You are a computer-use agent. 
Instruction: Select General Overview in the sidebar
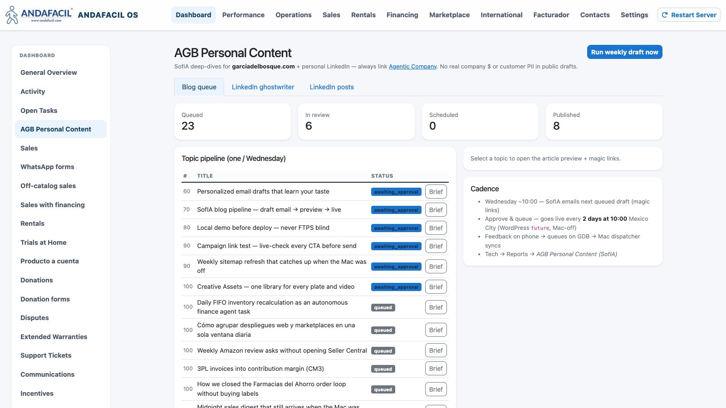click(61, 73)
